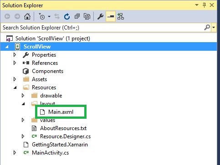Open the Window Position dropdown in the title bar
220x165 pixels.
pos(197,5)
